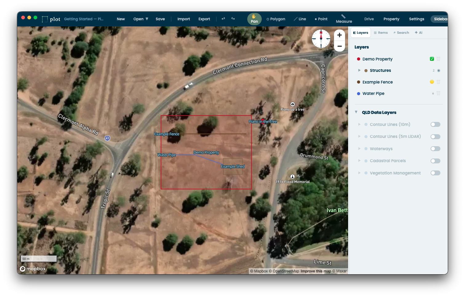Open the Open file dropdown menu

point(141,19)
